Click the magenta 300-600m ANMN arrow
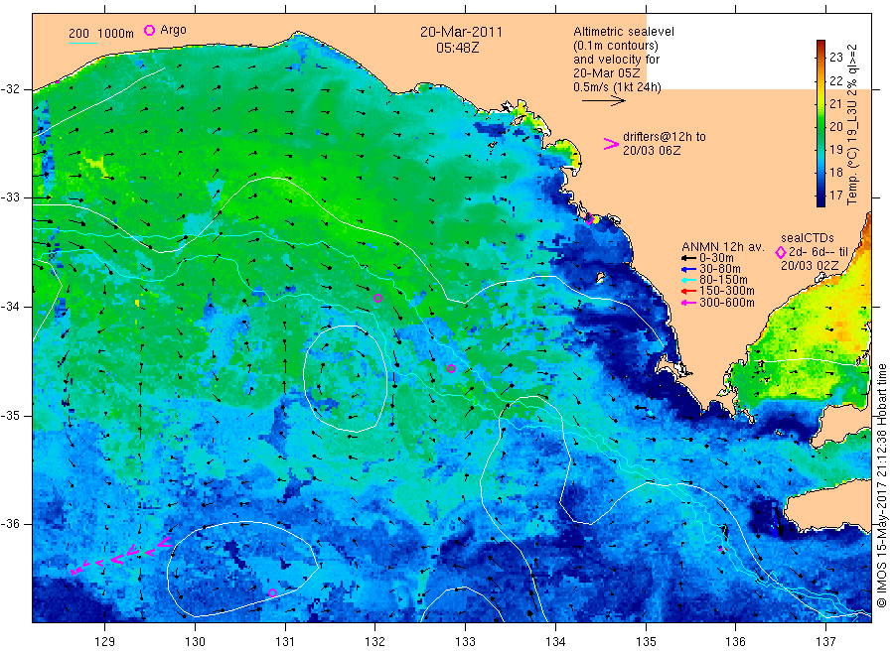 click(688, 303)
